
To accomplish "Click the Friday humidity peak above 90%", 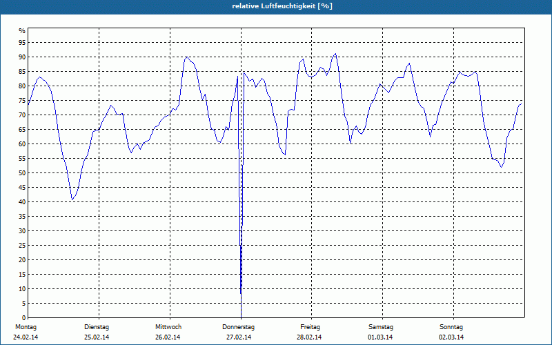I will pyautogui.click(x=335, y=54).
